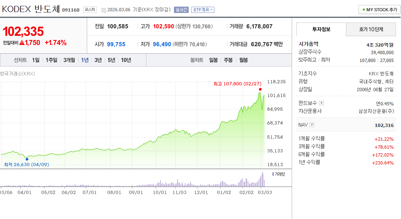Click the 거래량 legend color square
This screenshot has width=401, height=219.
coord(273,174)
